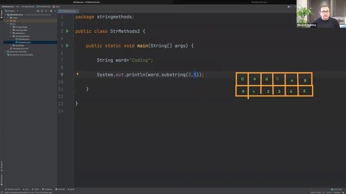Select the .iml file in project tree
The image size is (346, 194).
19,48
